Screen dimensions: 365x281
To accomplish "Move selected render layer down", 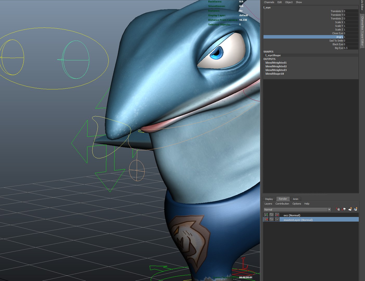I will tap(344, 209).
